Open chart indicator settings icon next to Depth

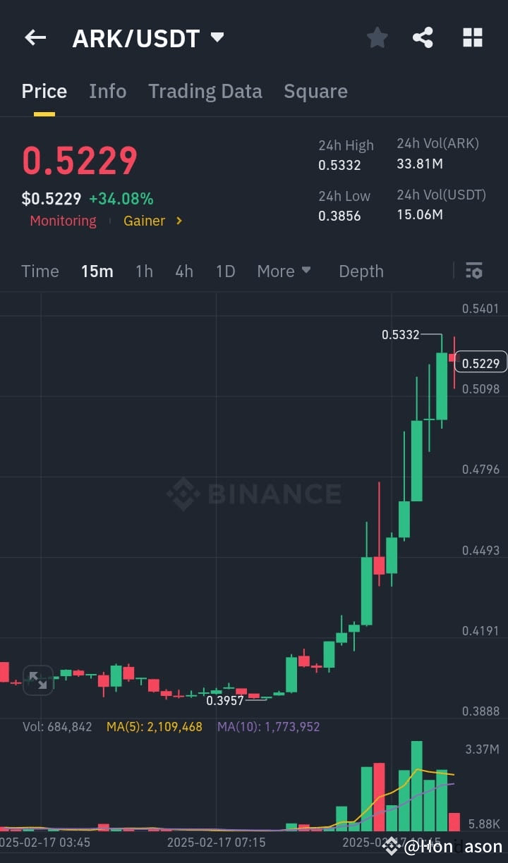coord(473,271)
